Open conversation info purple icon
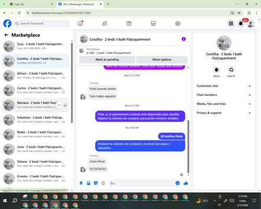Image resolution: width=261 pixels, height=209 pixels. click(x=184, y=39)
